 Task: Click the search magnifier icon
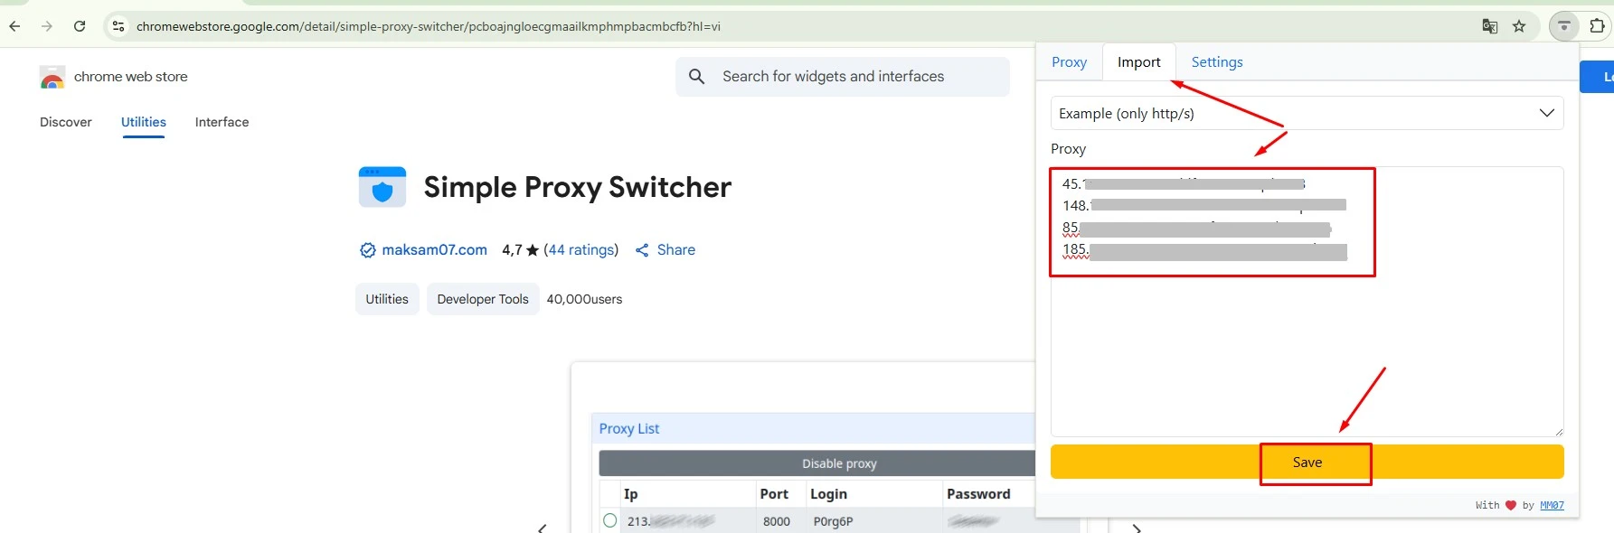point(696,77)
